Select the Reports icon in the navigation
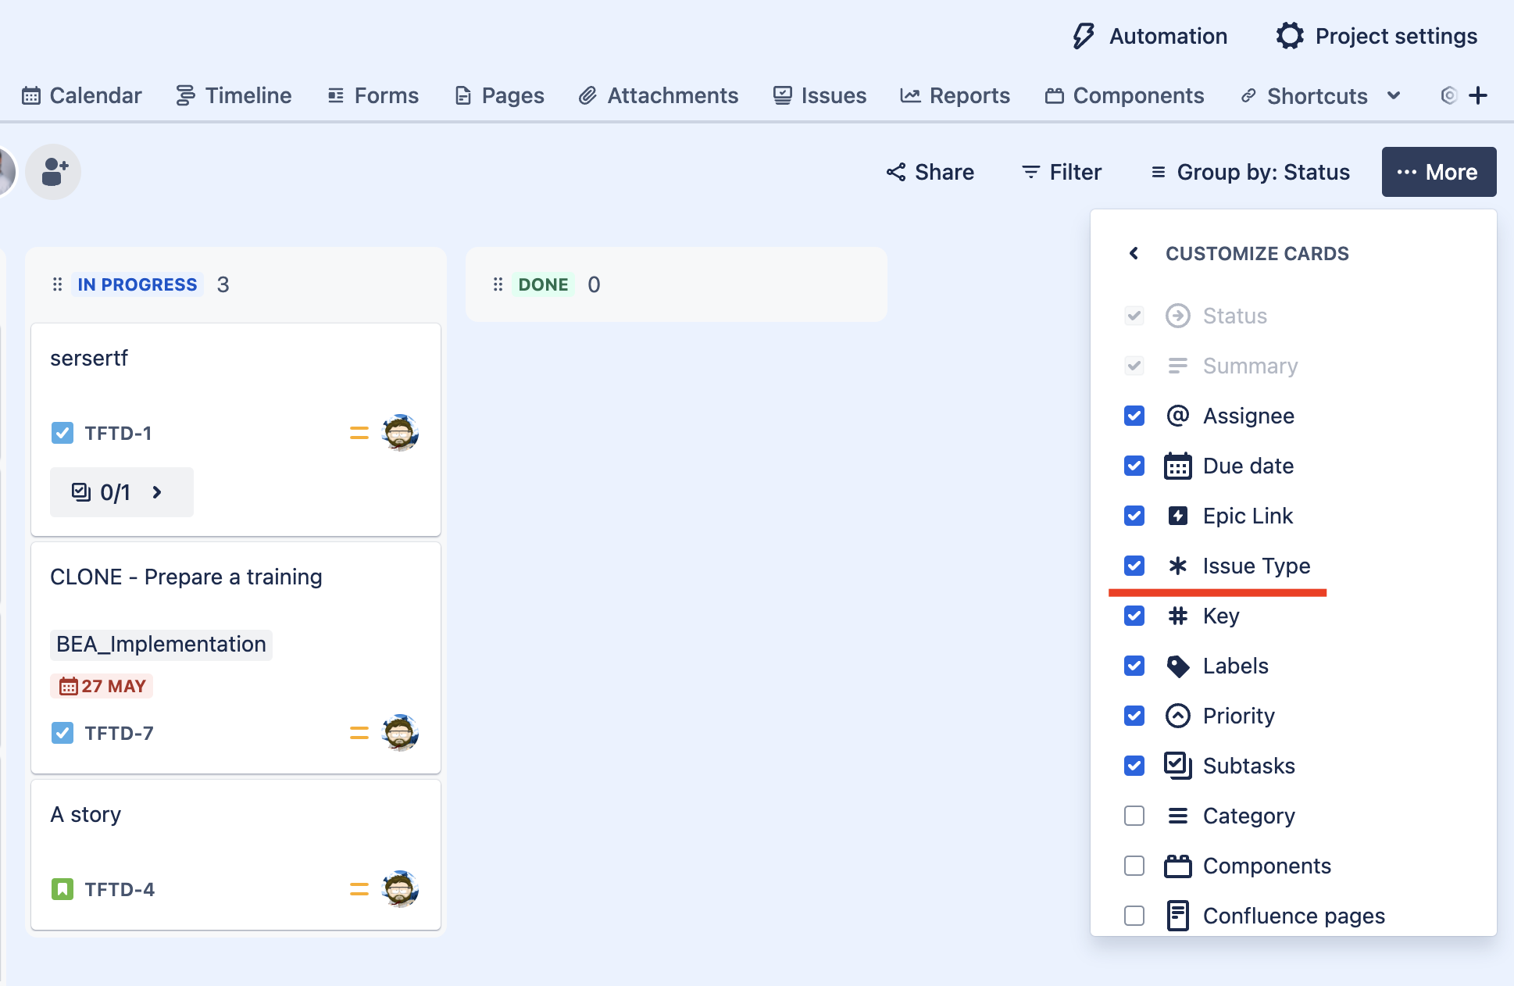The height and width of the screenshot is (986, 1514). tap(911, 95)
